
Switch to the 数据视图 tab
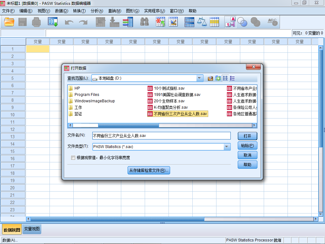point(12,230)
